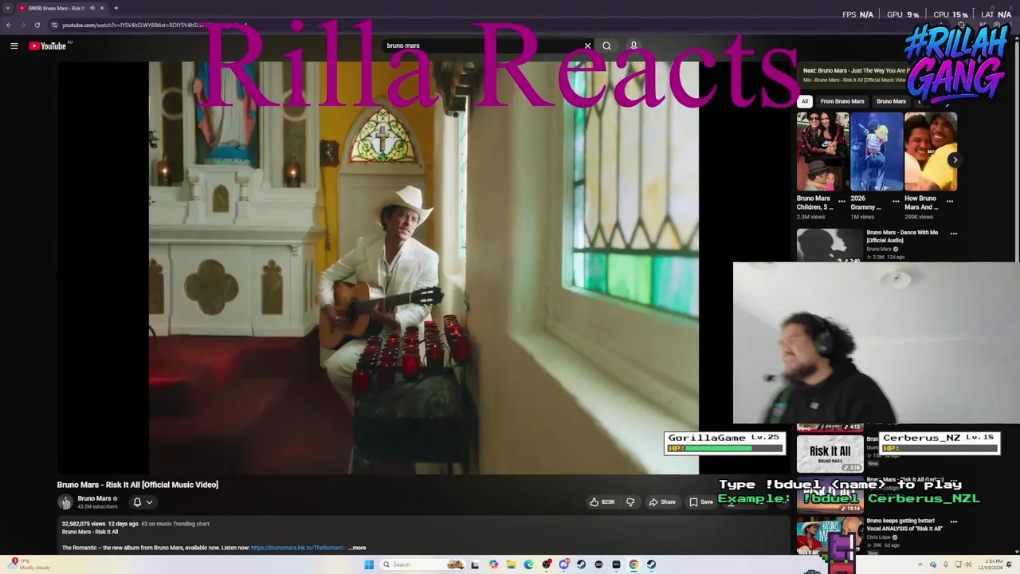Open the YouTube hamburger guide menu
Image resolution: width=1020 pixels, height=574 pixels.
14,45
